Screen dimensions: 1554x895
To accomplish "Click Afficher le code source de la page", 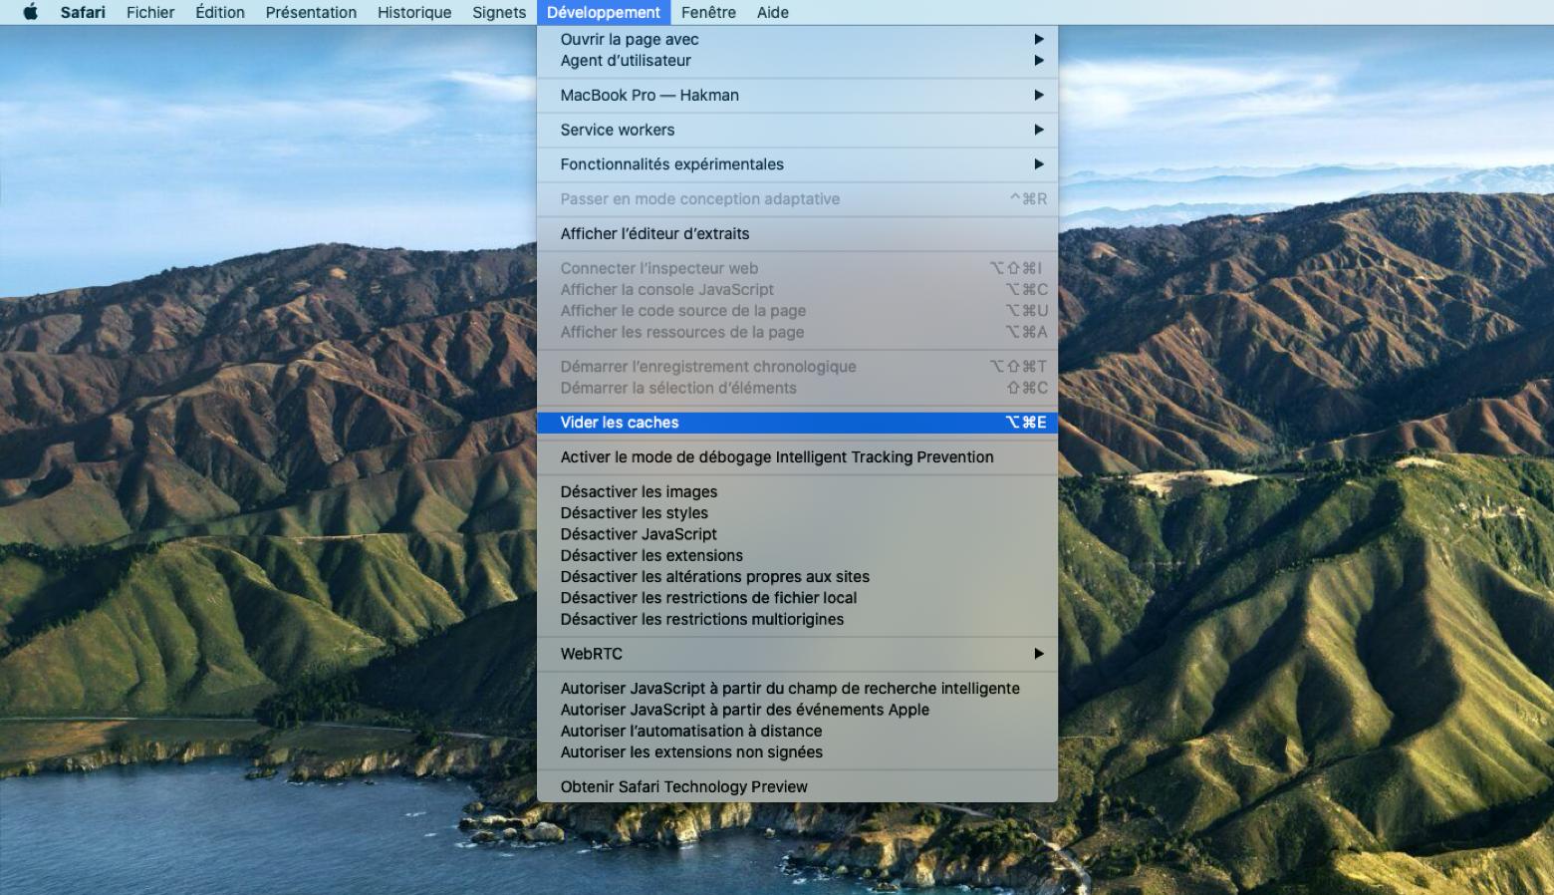I will 797,311.
